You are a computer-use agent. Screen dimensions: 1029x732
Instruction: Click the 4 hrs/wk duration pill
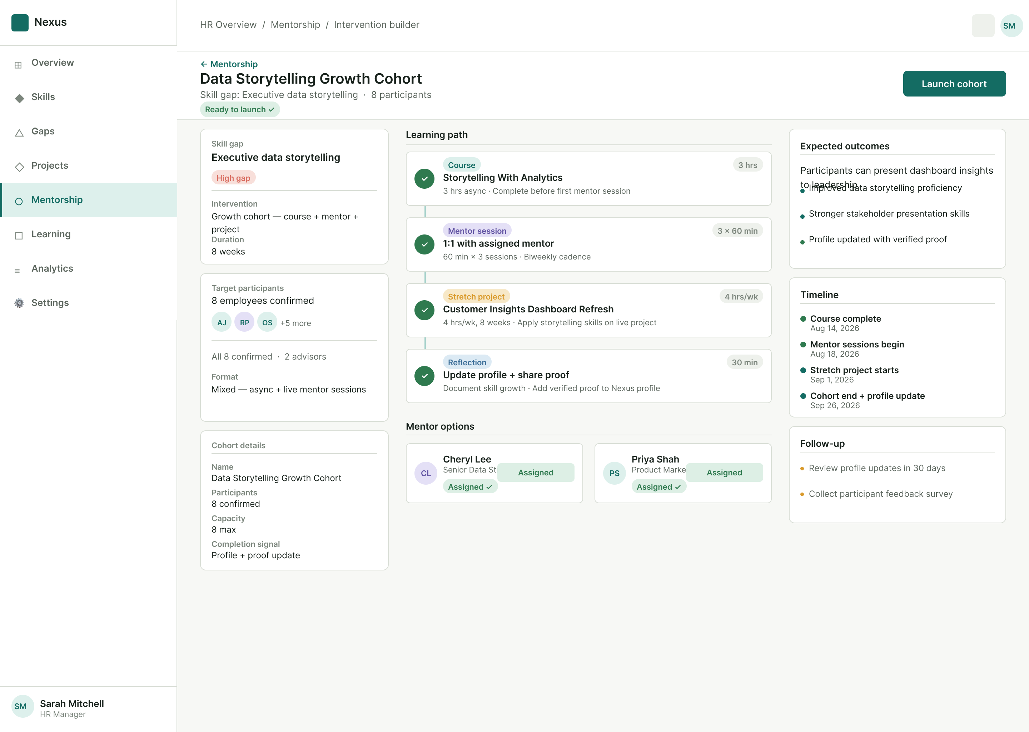pyautogui.click(x=741, y=297)
